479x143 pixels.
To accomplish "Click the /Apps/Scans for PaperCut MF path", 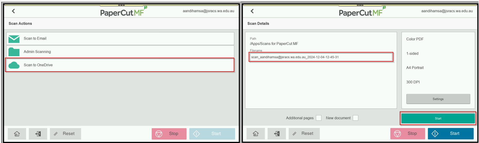I will point(274,44).
